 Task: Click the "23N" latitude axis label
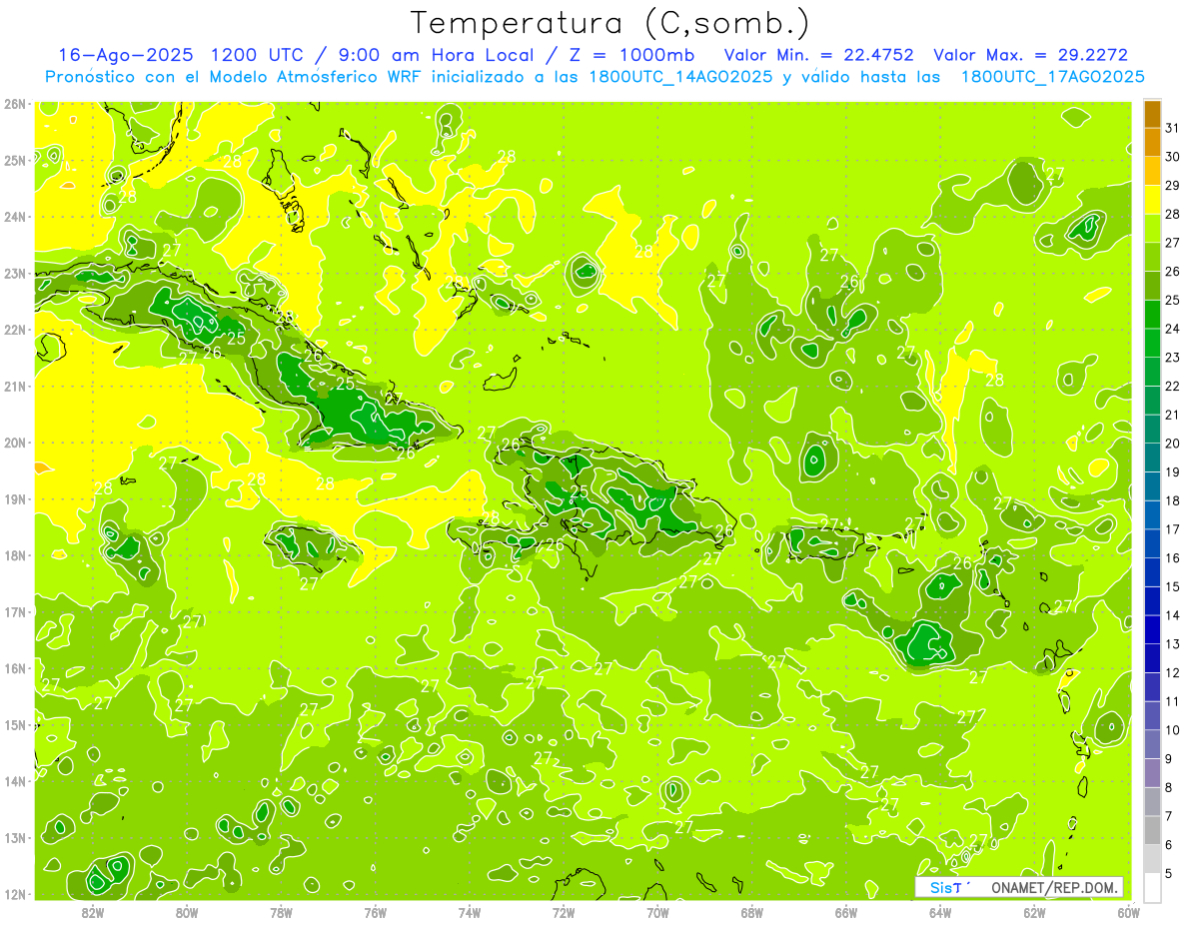point(14,273)
